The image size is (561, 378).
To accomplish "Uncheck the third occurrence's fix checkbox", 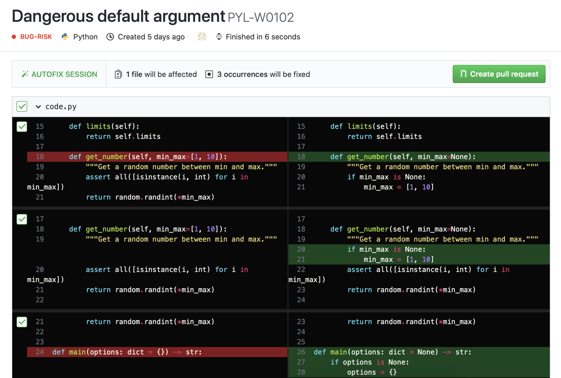I will [x=22, y=322].
